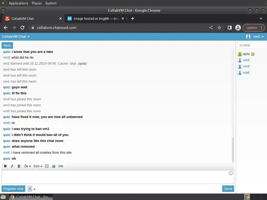This screenshot has height=200, width=267.
Task: Insert a link into message
Action: (61, 166)
